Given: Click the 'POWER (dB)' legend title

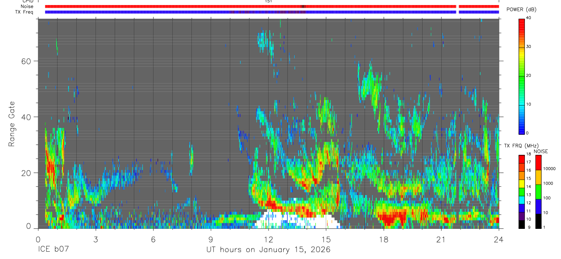Looking at the screenshot, I should [x=522, y=10].
